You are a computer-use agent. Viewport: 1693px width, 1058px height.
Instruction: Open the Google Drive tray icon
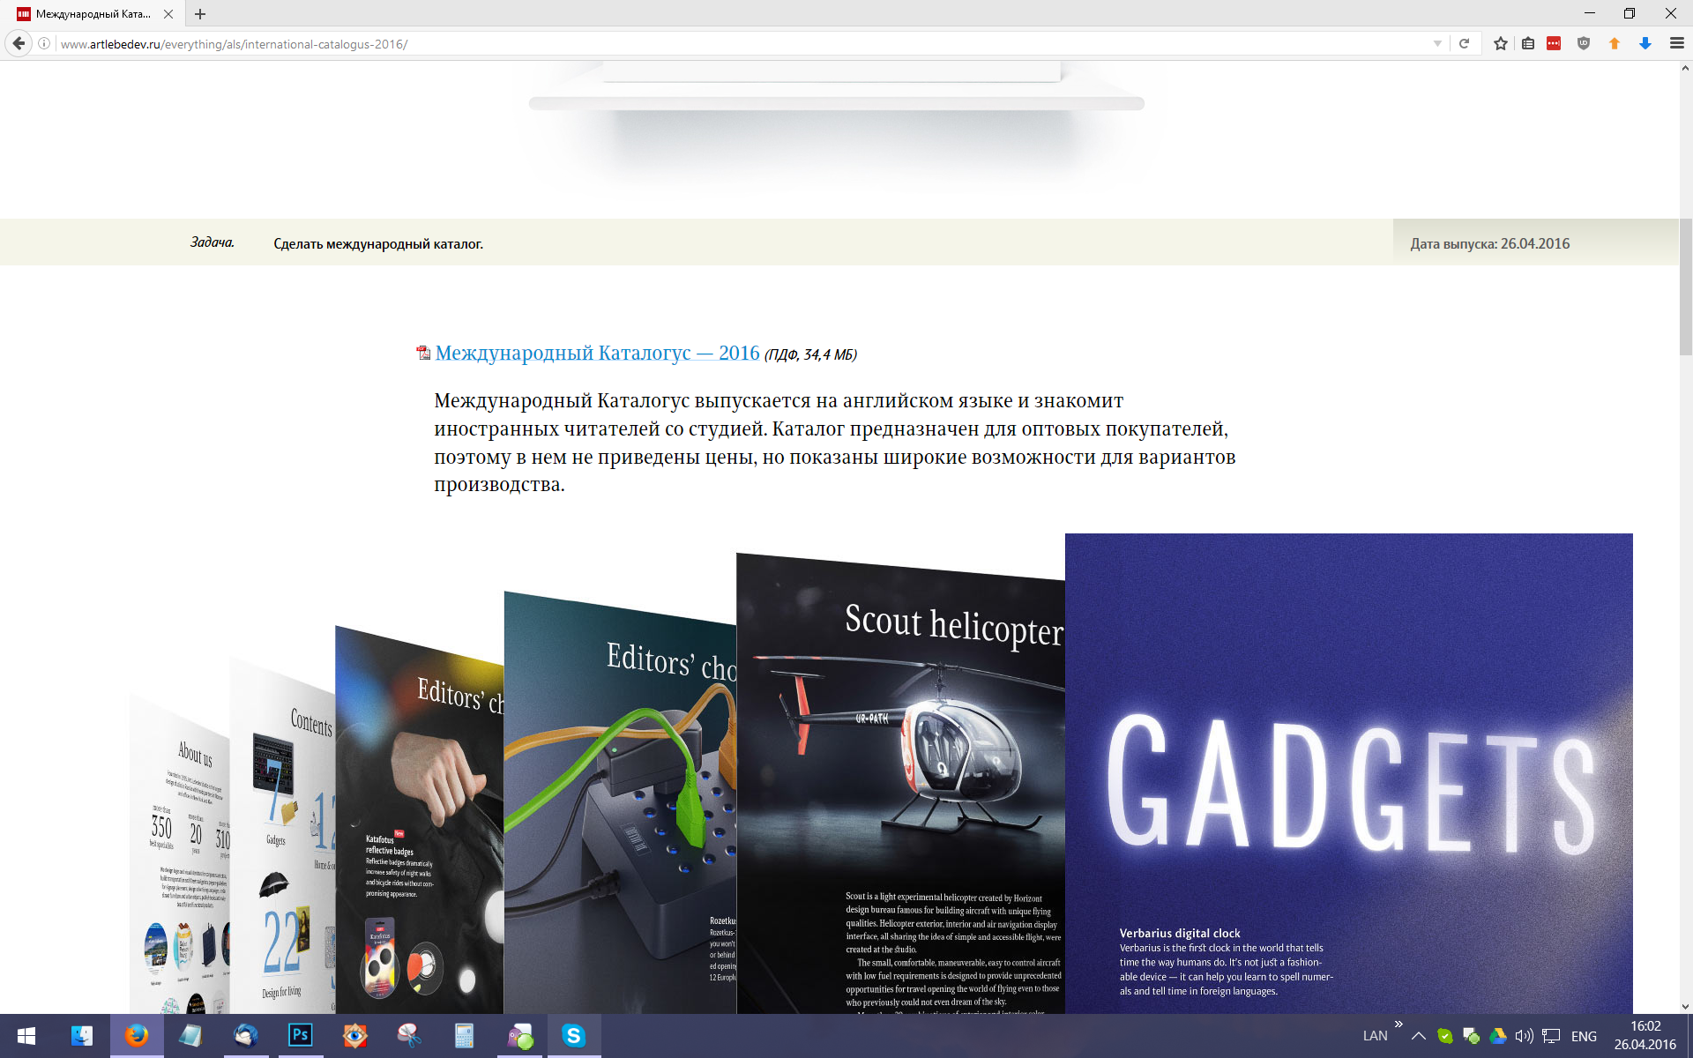1497,1036
